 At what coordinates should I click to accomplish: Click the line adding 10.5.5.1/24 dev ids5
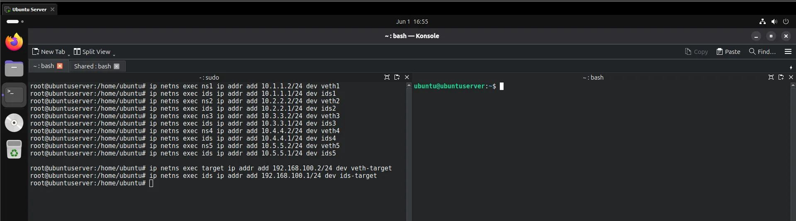(x=183, y=153)
